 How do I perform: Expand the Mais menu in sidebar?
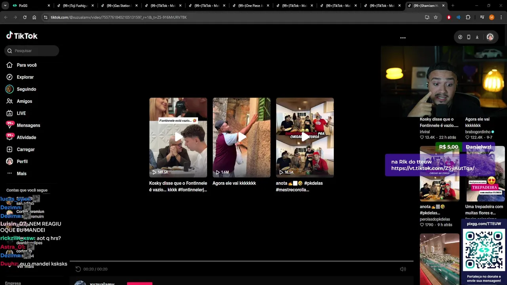coord(21,174)
